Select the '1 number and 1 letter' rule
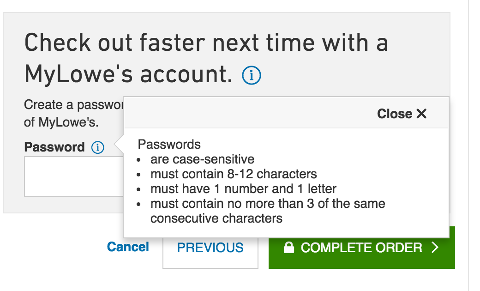 pos(243,189)
